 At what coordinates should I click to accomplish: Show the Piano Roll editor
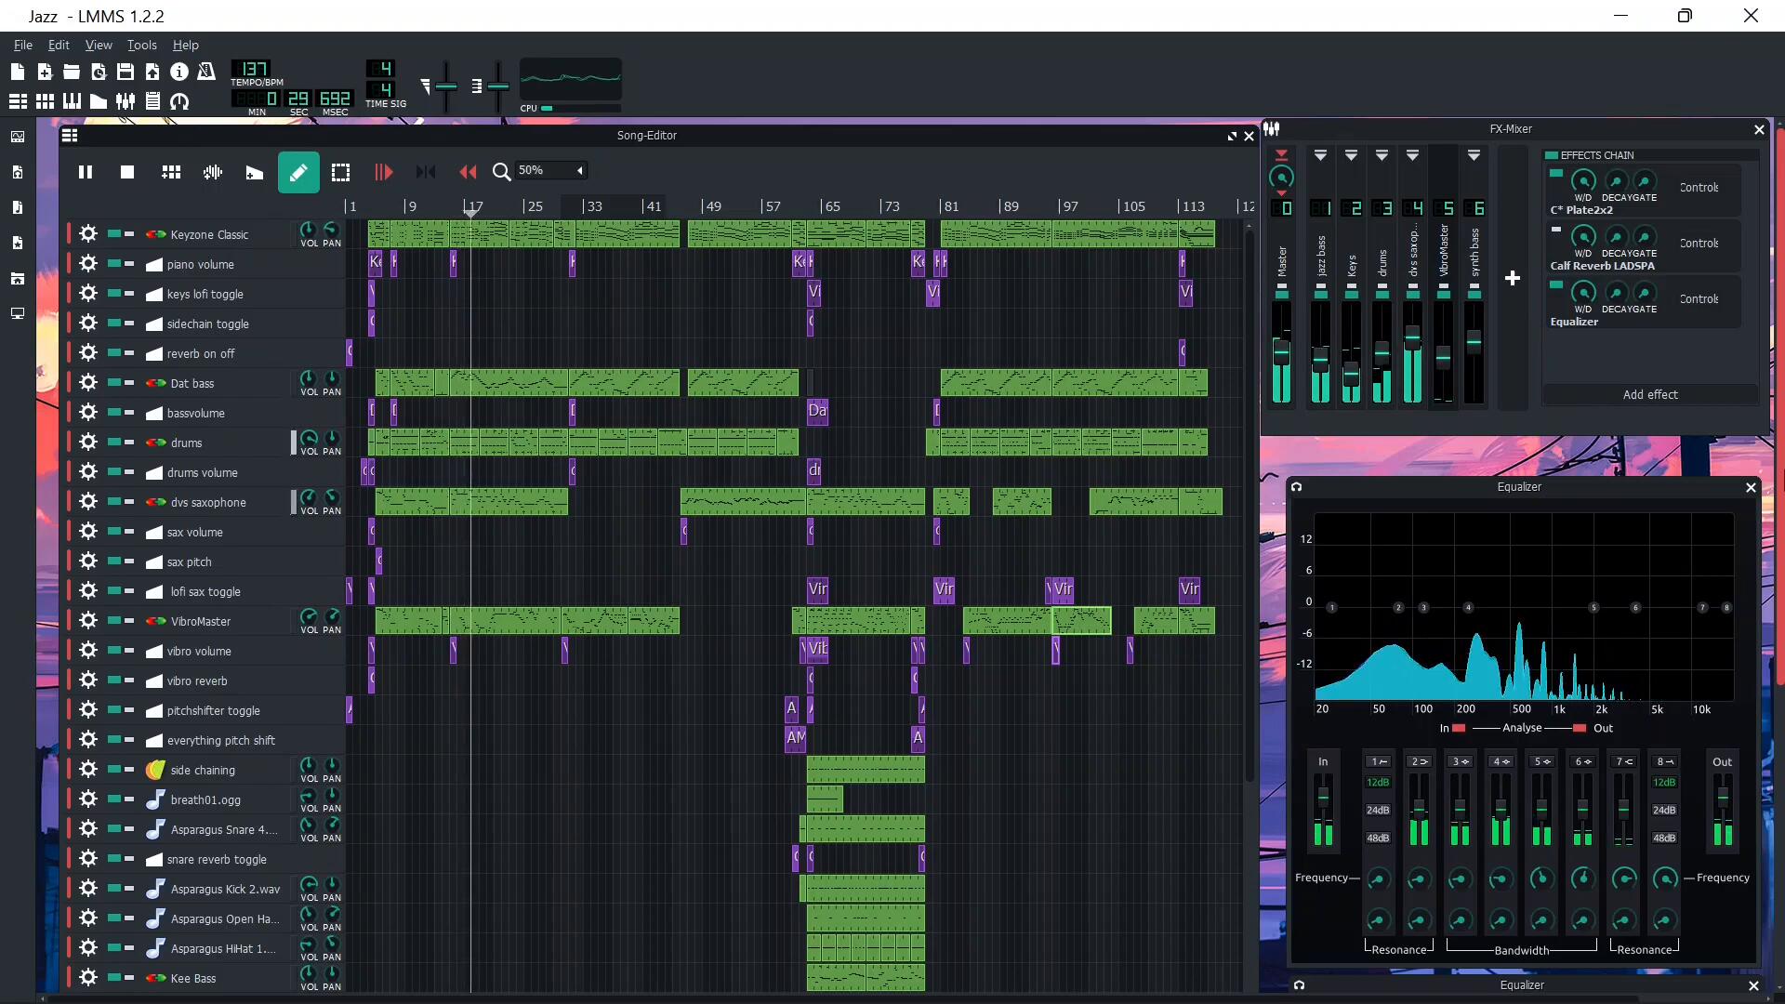coord(72,101)
